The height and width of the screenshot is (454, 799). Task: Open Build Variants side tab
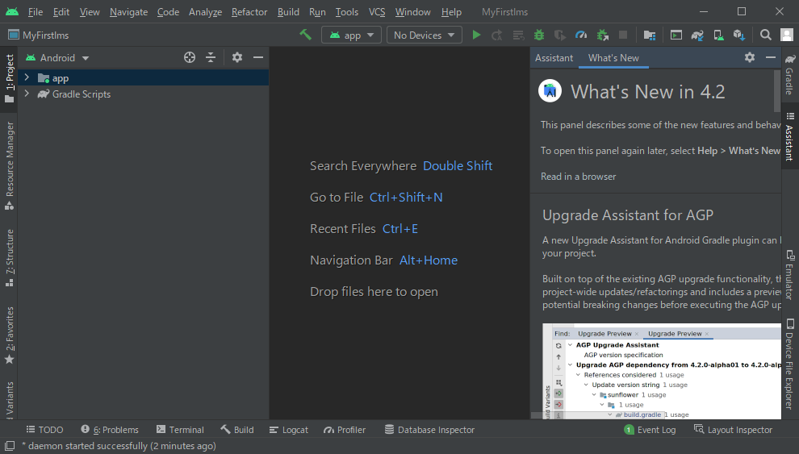pyautogui.click(x=9, y=400)
